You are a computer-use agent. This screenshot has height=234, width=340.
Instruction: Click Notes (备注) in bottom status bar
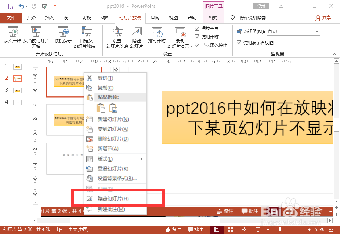174,229
